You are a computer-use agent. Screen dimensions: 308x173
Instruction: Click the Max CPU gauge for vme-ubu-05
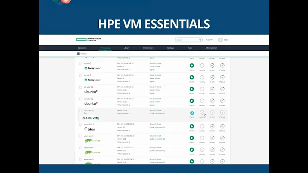pos(202,113)
